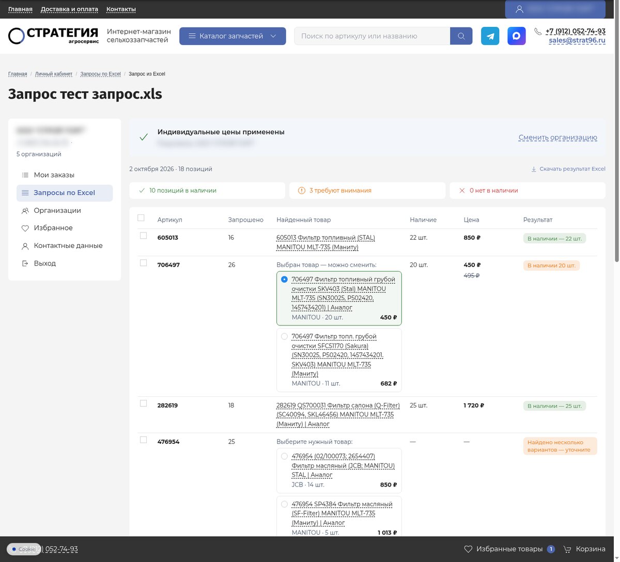Image resolution: width=620 pixels, height=562 pixels.
Task: Check the row checkbox for article 605013
Action: point(144,236)
